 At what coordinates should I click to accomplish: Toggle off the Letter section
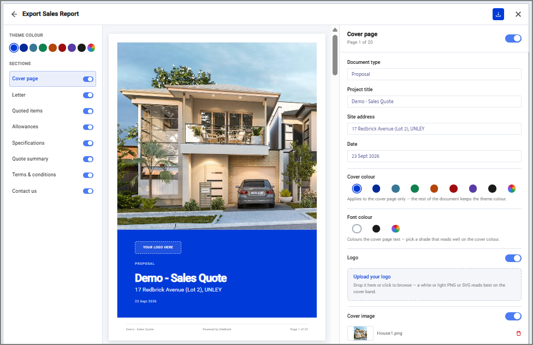88,95
